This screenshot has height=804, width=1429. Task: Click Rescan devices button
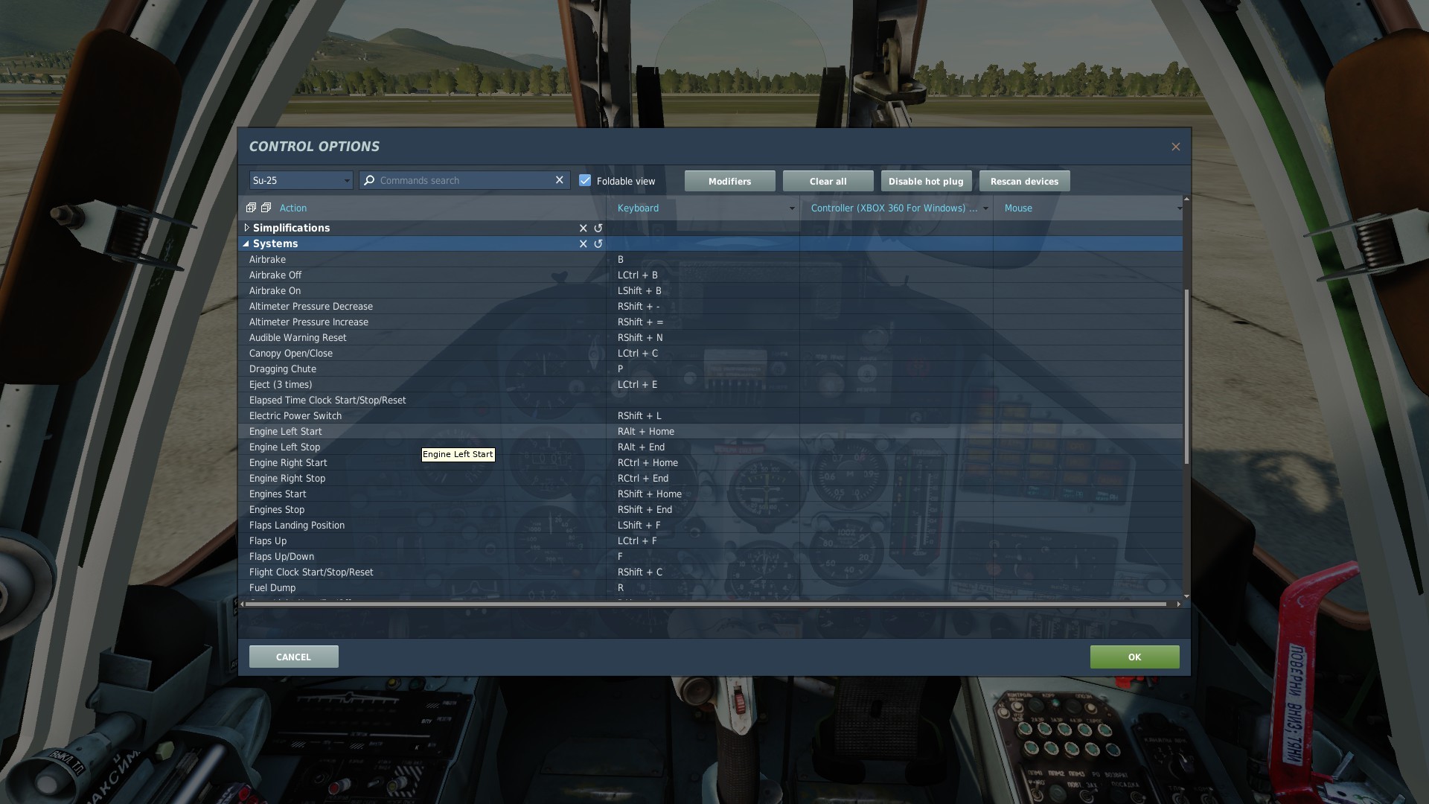tap(1024, 181)
